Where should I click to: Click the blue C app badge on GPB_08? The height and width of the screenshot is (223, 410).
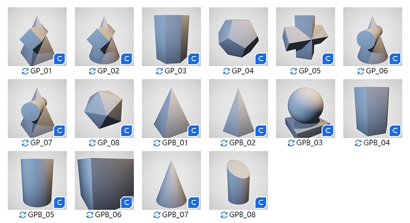[261, 203]
